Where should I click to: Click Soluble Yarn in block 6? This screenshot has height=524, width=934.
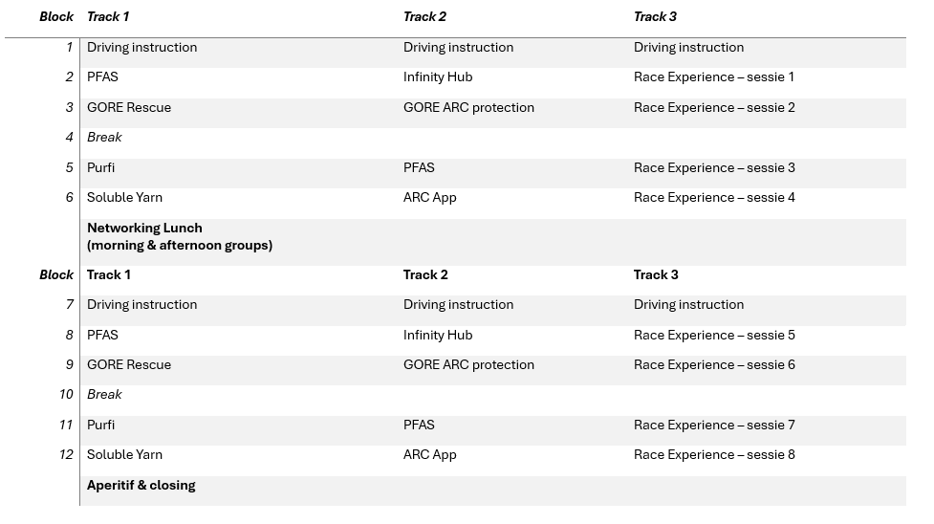[x=124, y=197]
